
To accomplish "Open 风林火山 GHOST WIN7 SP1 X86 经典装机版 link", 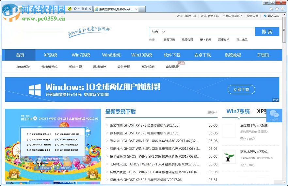I will click(x=154, y=141).
